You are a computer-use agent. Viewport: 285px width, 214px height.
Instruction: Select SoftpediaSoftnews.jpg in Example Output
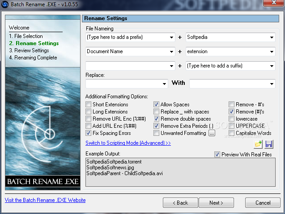tap(110, 168)
